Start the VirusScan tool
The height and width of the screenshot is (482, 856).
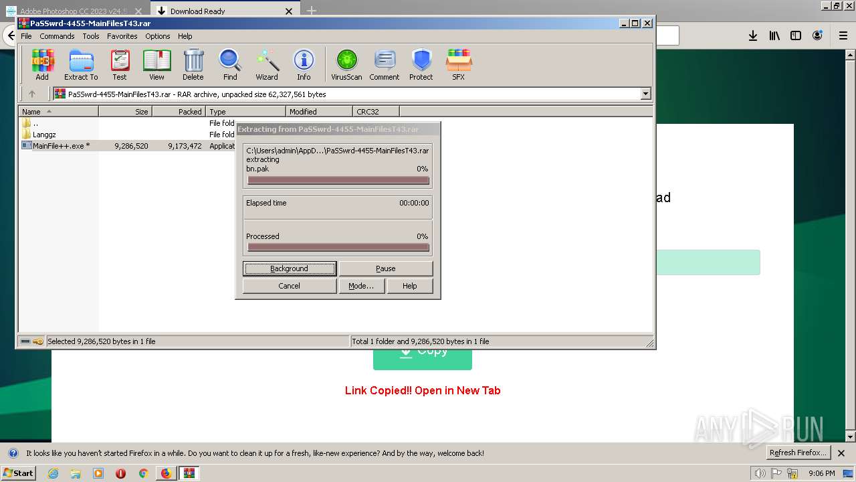tap(346, 65)
